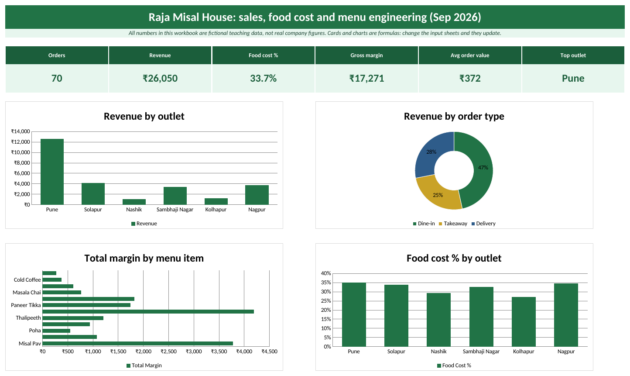Click the Thalipeeth axis label
This screenshot has width=630, height=376.
pyautogui.click(x=28, y=318)
